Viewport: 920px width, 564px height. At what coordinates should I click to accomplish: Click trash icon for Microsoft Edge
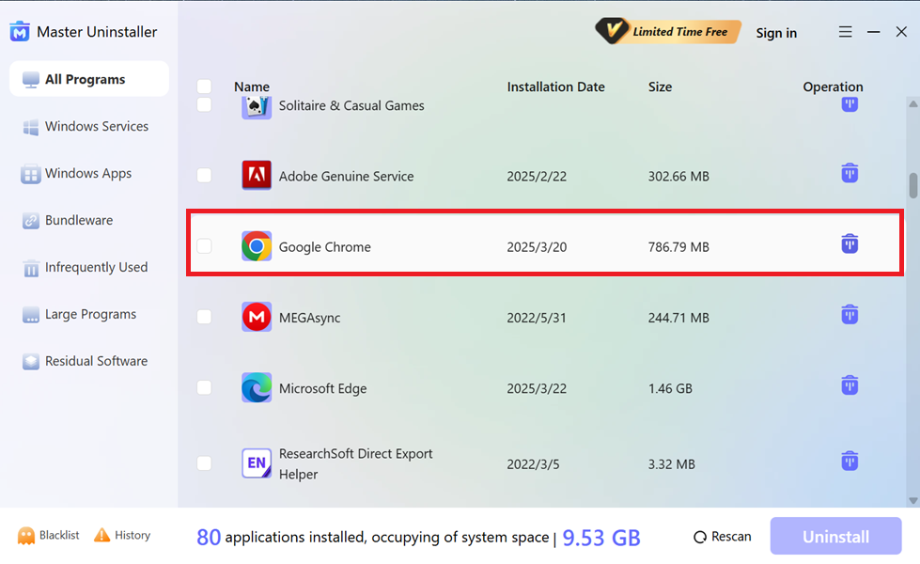coord(850,385)
